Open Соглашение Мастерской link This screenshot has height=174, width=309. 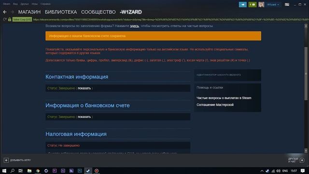215,104
